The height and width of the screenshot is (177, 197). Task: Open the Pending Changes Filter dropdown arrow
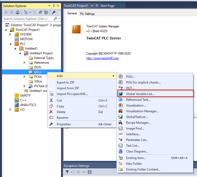[30, 12]
